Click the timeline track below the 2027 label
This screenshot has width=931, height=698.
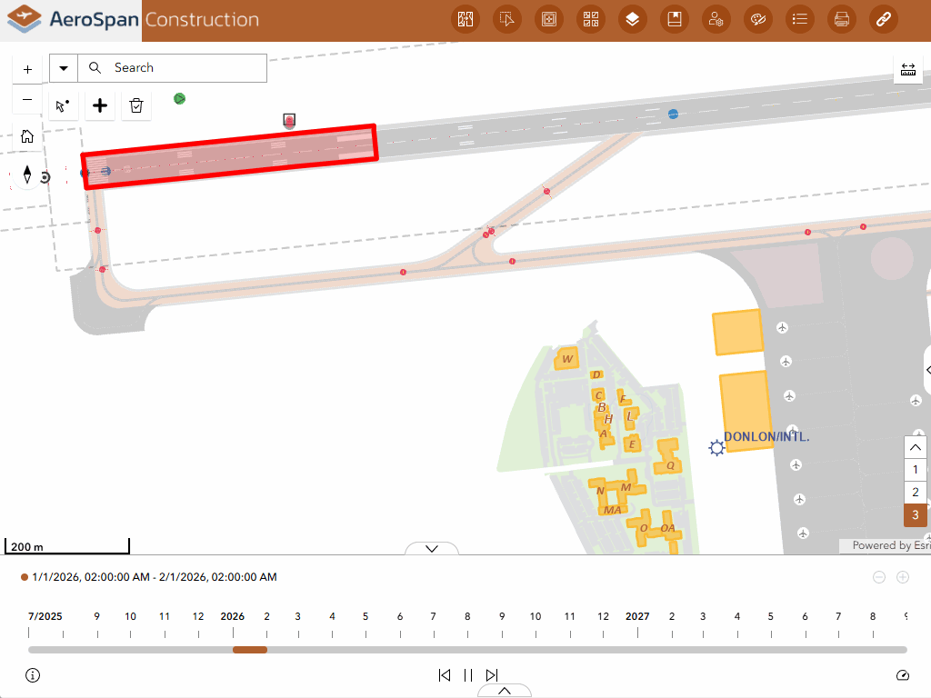637,650
